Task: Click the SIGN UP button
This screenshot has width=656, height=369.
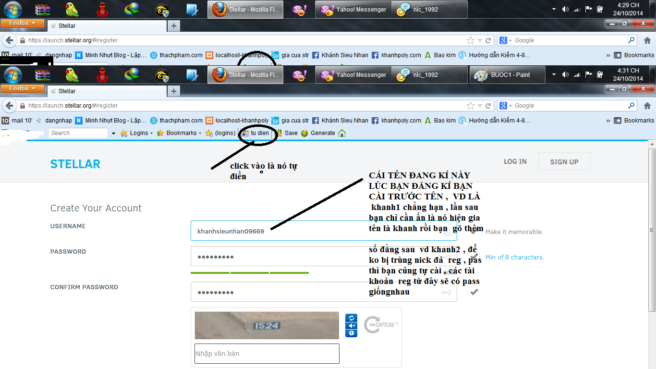Action: point(564,162)
